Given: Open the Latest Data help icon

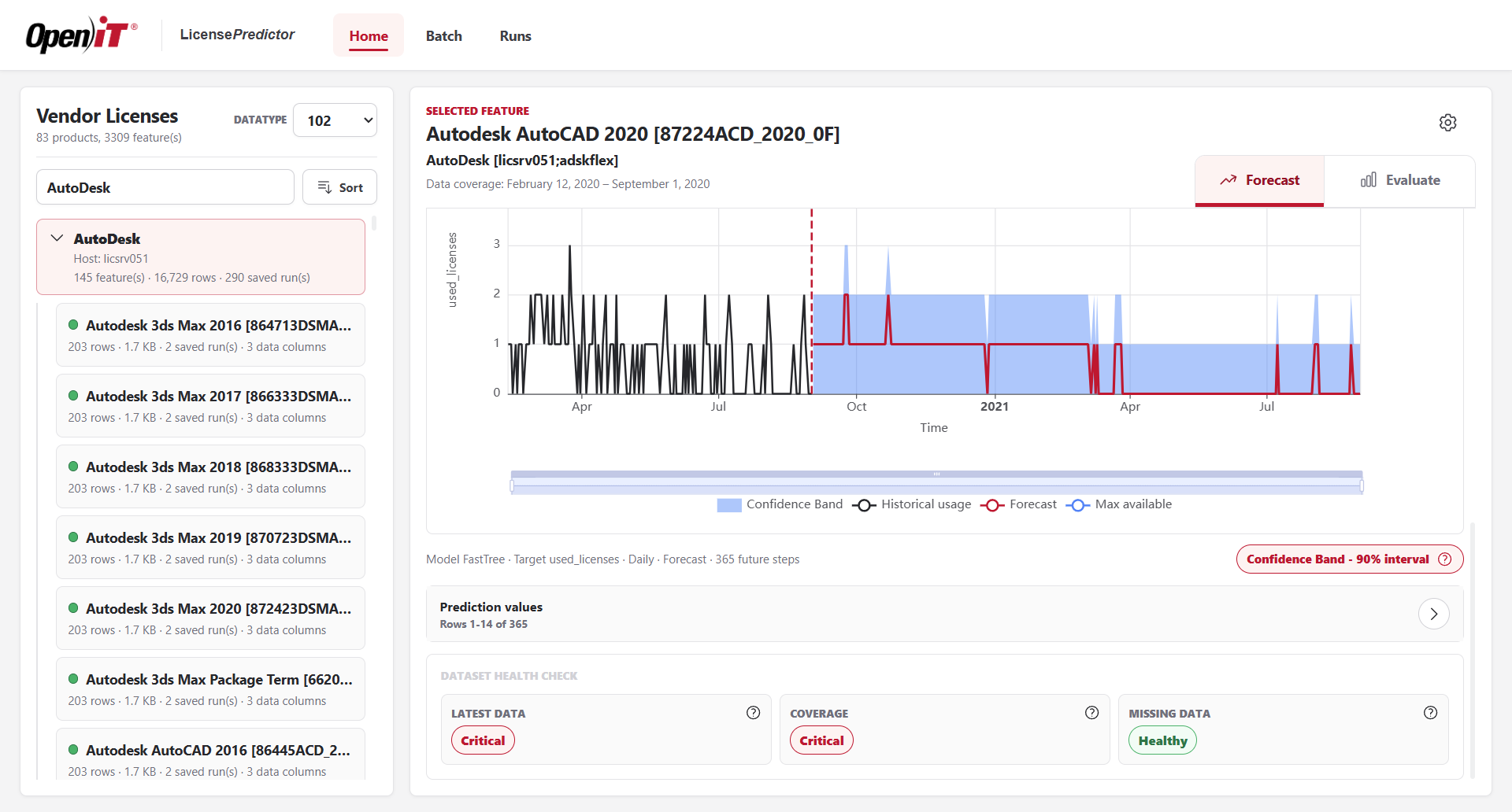Looking at the screenshot, I should pyautogui.click(x=754, y=713).
